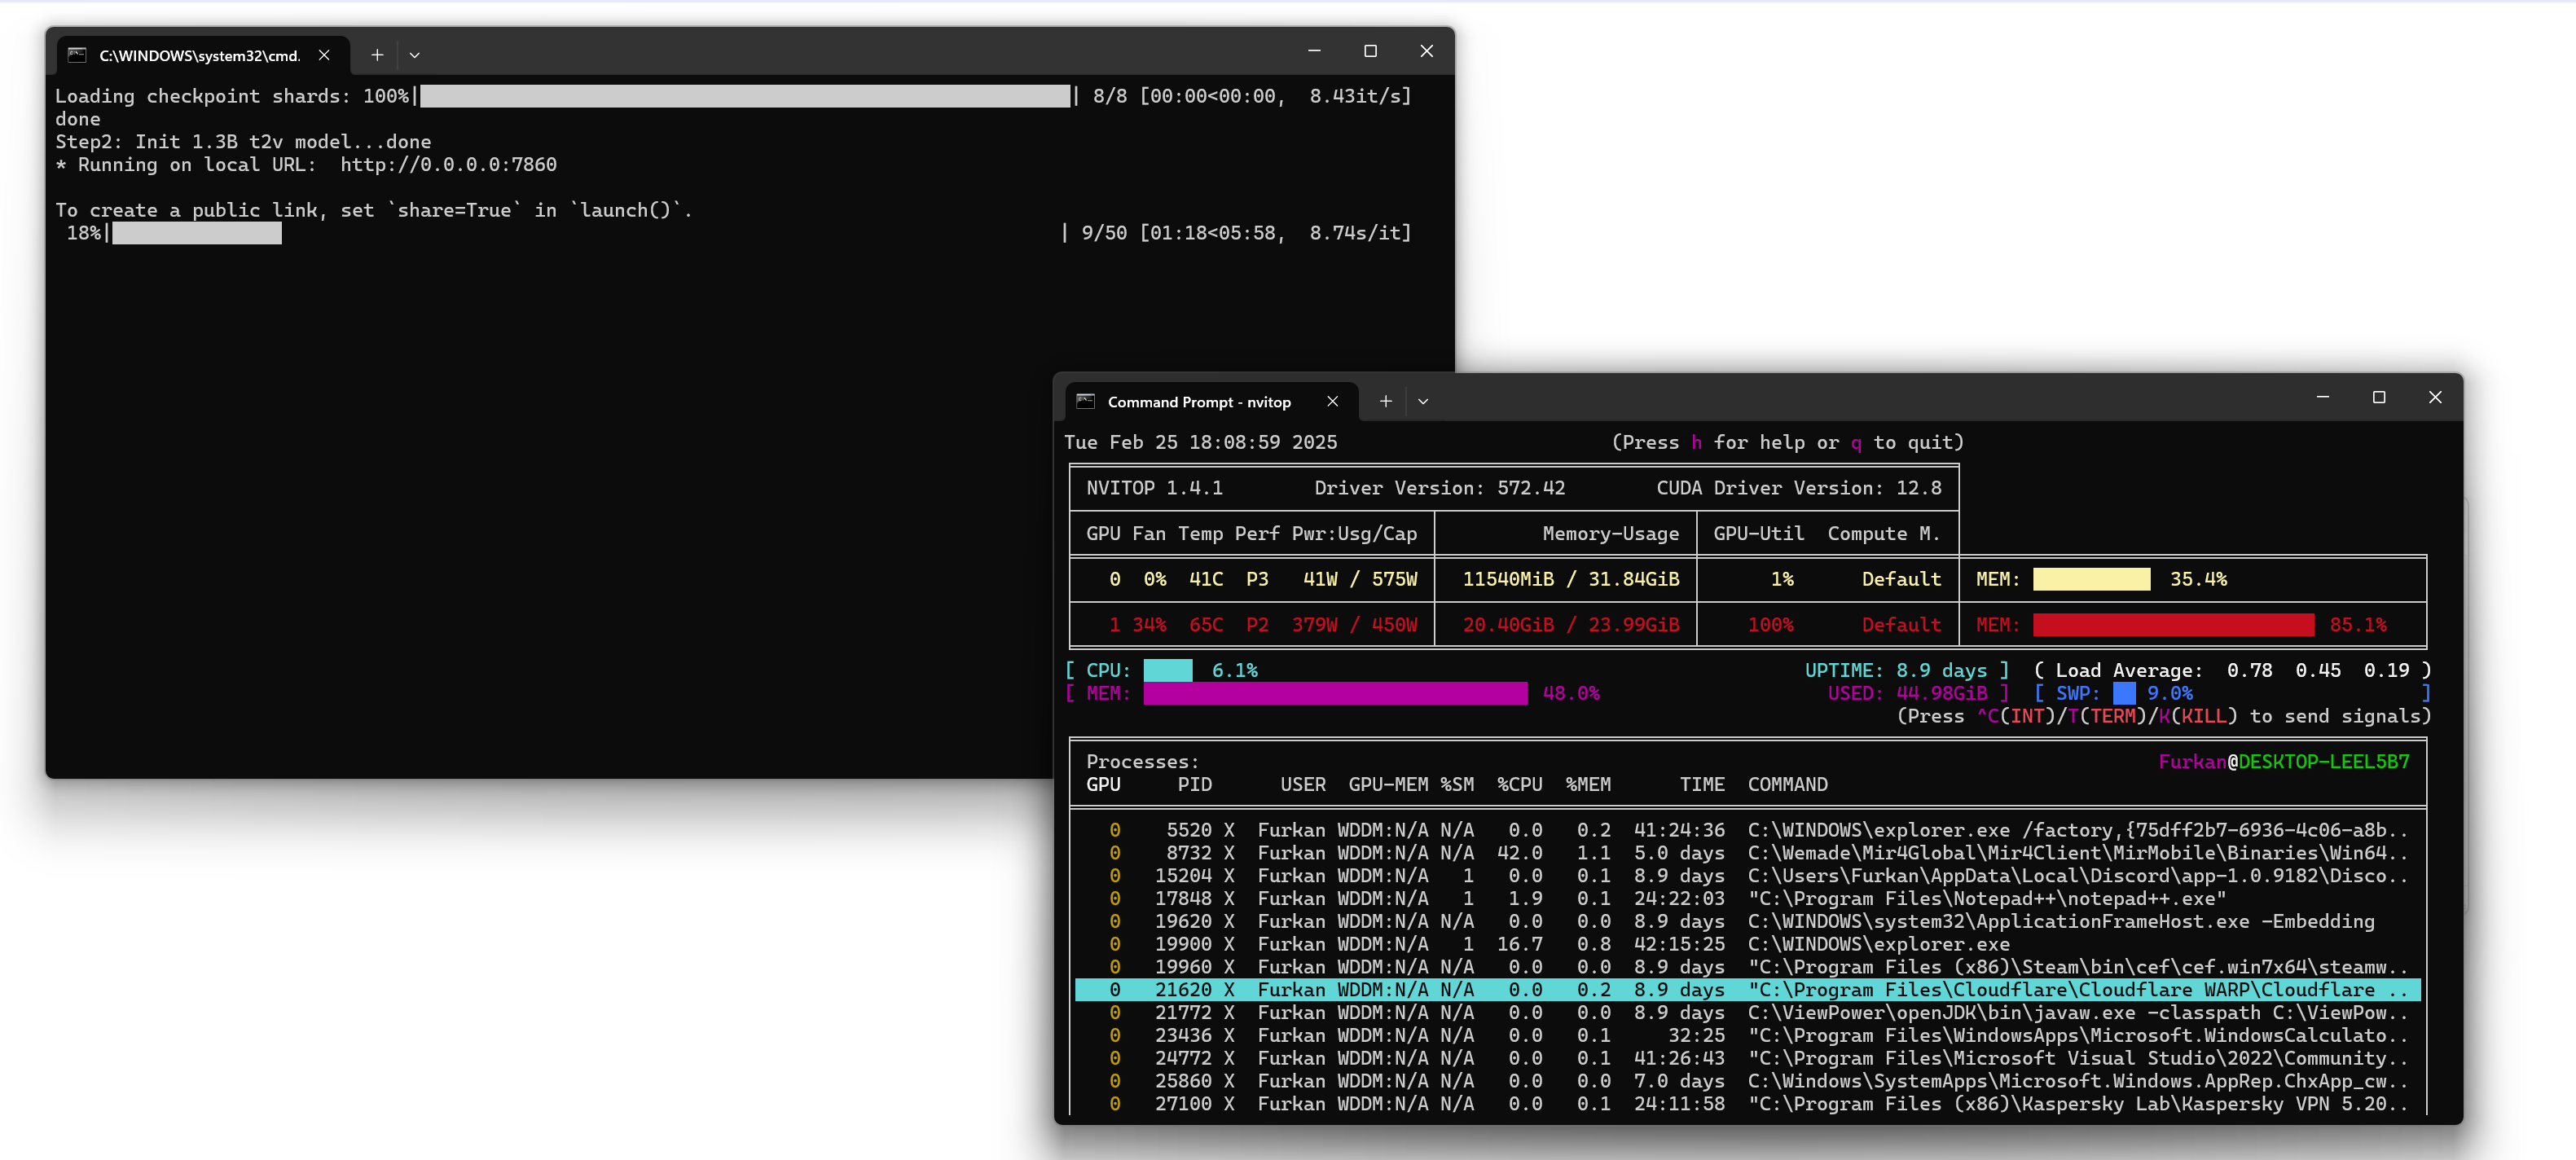Close the C:\WINDOWS\system32\cmd tab
Screen dimensions: 2576x1160
pyautogui.click(x=324, y=55)
